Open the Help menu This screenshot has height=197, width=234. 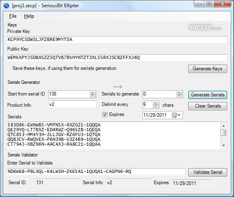click(x=29, y=16)
